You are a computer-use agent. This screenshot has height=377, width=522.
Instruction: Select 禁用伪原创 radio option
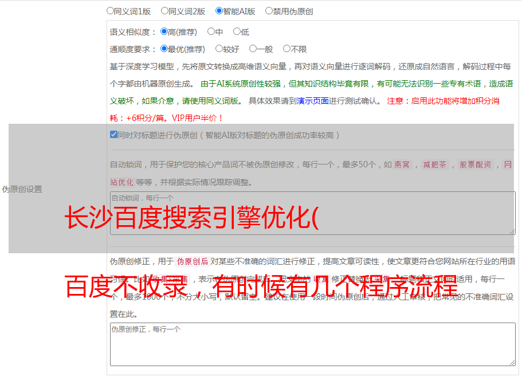click(x=269, y=11)
